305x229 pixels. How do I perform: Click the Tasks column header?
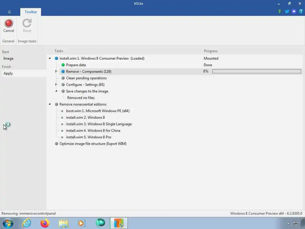point(59,51)
